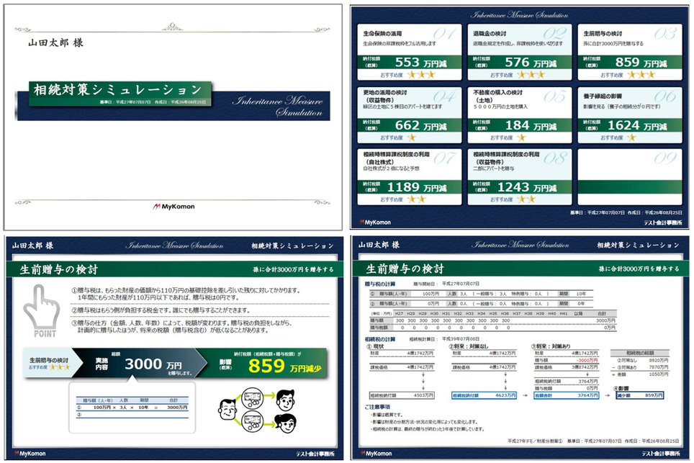Open the 収益物件 card showing 1243万円減
The width and height of the screenshot is (694, 463).
click(x=519, y=176)
